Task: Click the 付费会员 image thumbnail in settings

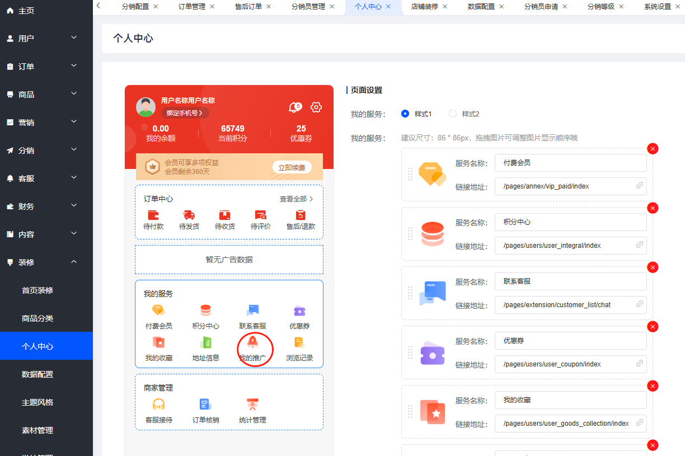Action: pos(433,175)
